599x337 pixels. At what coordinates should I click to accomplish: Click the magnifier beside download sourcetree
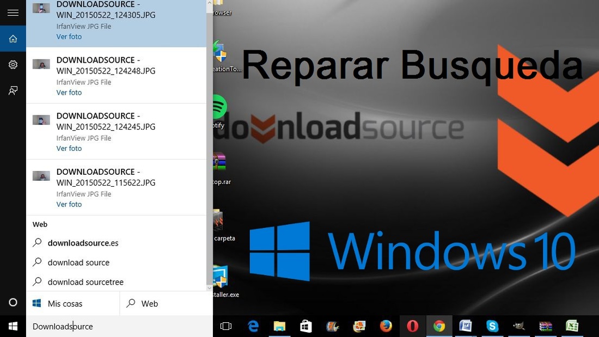(x=37, y=281)
